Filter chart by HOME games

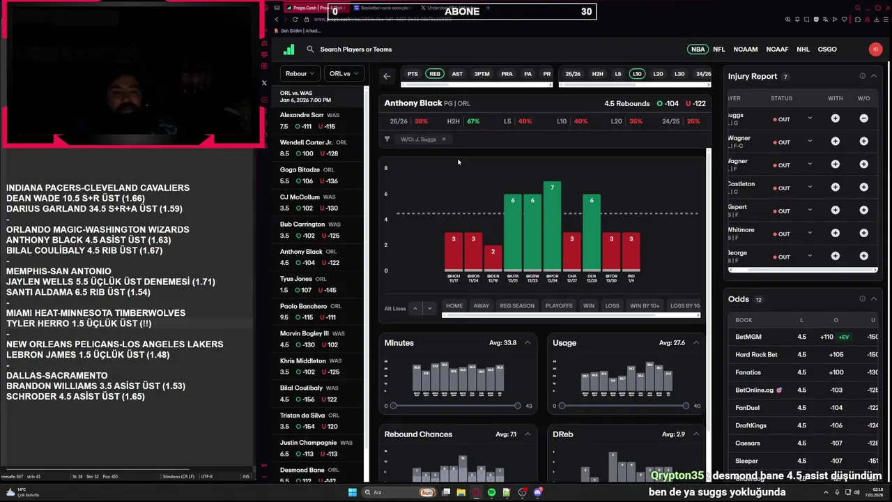coord(454,305)
